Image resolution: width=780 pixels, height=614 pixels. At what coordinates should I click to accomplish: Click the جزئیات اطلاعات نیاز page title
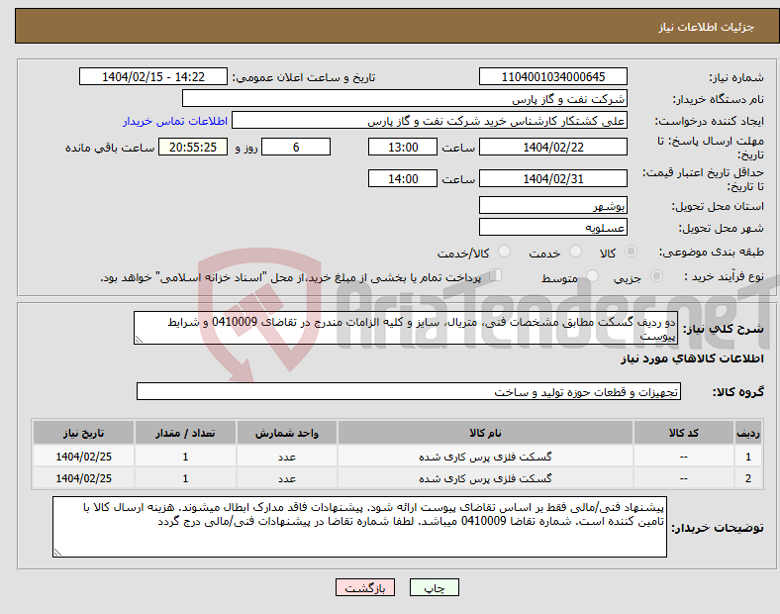[x=707, y=27]
